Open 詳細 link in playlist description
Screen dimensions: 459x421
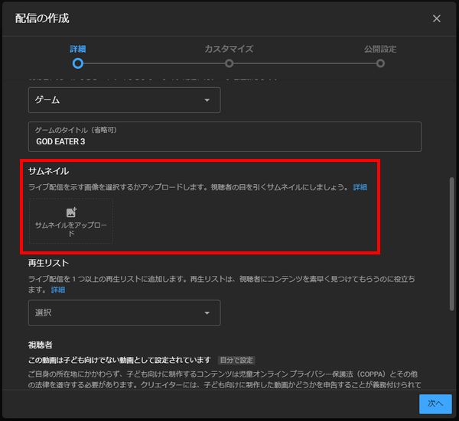(x=58, y=290)
